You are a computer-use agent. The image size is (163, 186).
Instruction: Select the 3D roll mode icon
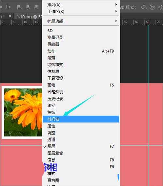tap(152, 7)
